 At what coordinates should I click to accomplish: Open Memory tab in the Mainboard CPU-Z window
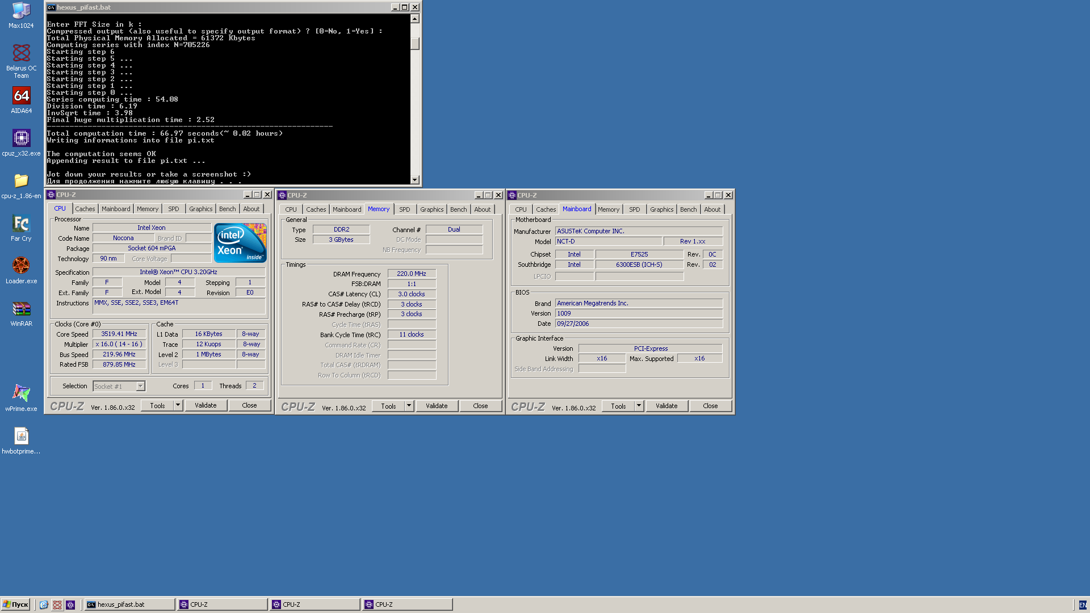pyautogui.click(x=609, y=209)
